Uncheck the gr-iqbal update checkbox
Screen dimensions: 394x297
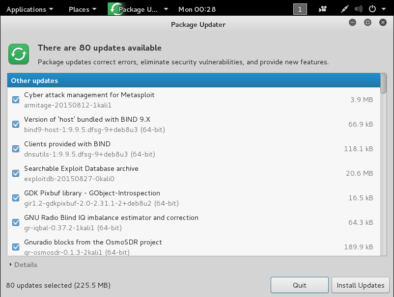click(x=16, y=222)
